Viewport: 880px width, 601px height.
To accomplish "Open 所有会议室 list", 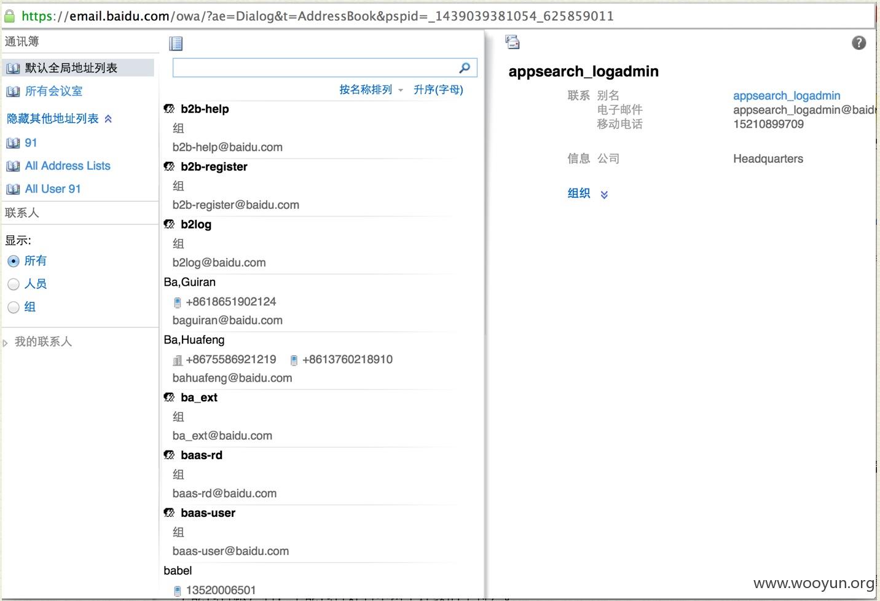I will pos(53,91).
